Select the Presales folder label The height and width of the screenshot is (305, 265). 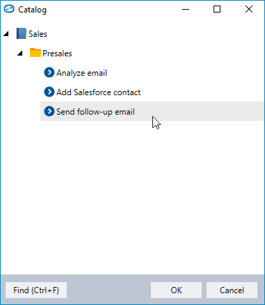(x=57, y=53)
